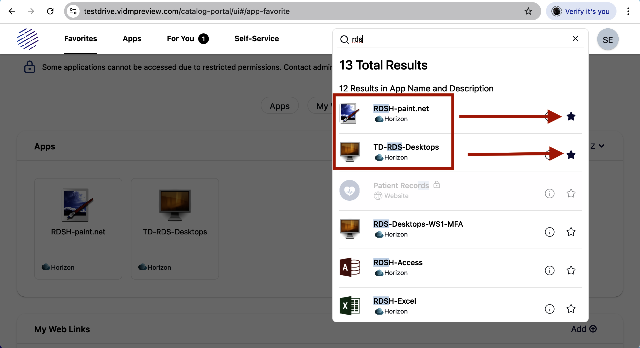Open info icon for RDSH-Excel
Screen dimensions: 640x348
pyautogui.click(x=549, y=309)
